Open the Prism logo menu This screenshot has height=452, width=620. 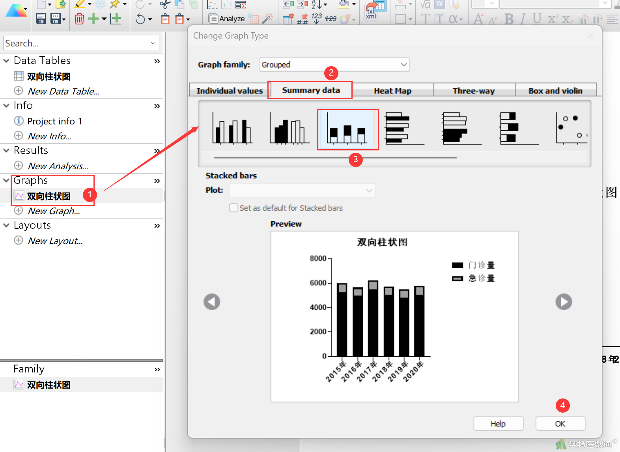pyautogui.click(x=16, y=11)
